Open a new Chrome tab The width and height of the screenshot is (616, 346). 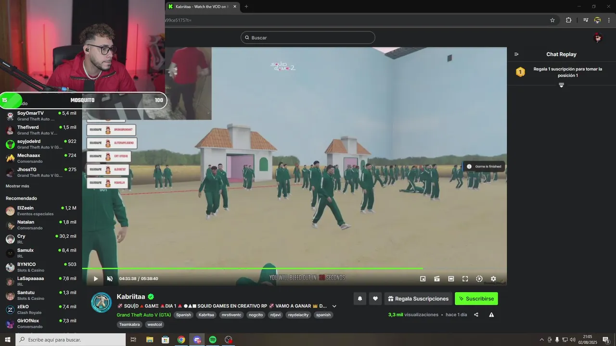pyautogui.click(x=246, y=6)
